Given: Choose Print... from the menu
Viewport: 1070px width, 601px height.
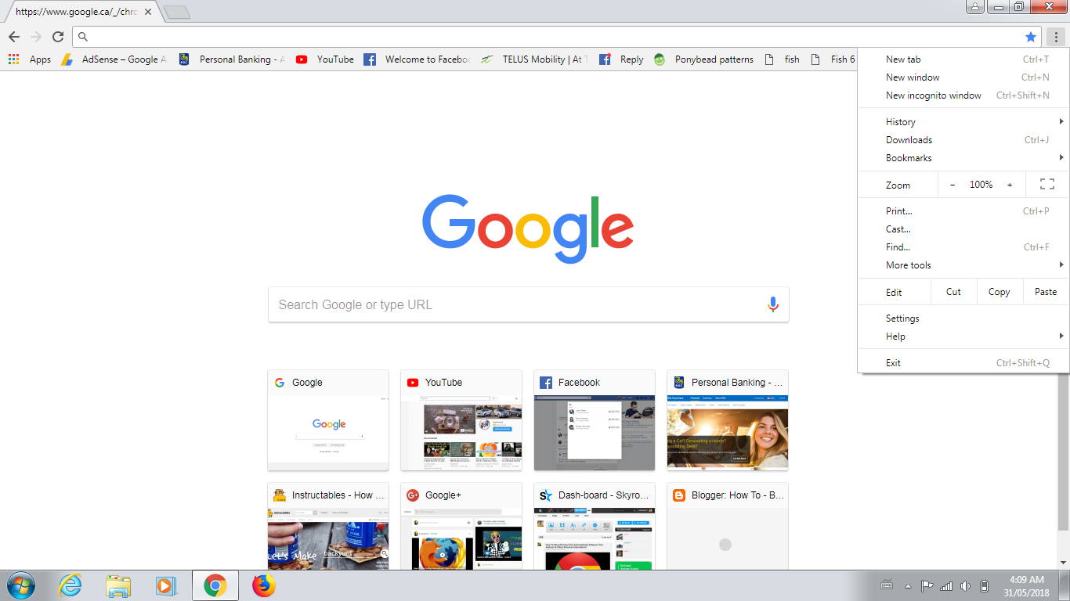Looking at the screenshot, I should (963, 211).
